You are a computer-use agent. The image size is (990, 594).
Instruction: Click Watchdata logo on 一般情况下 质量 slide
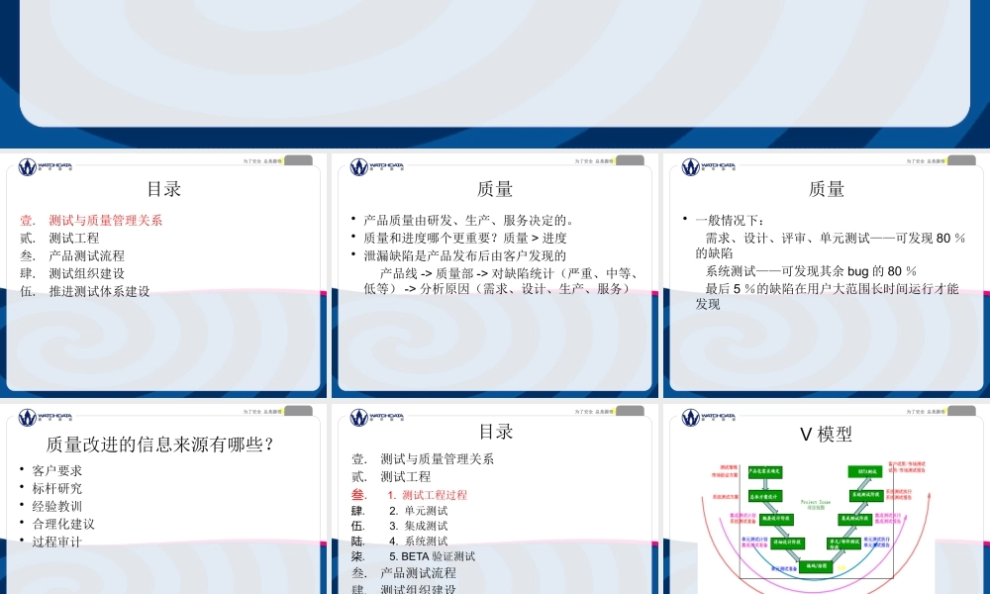(709, 167)
